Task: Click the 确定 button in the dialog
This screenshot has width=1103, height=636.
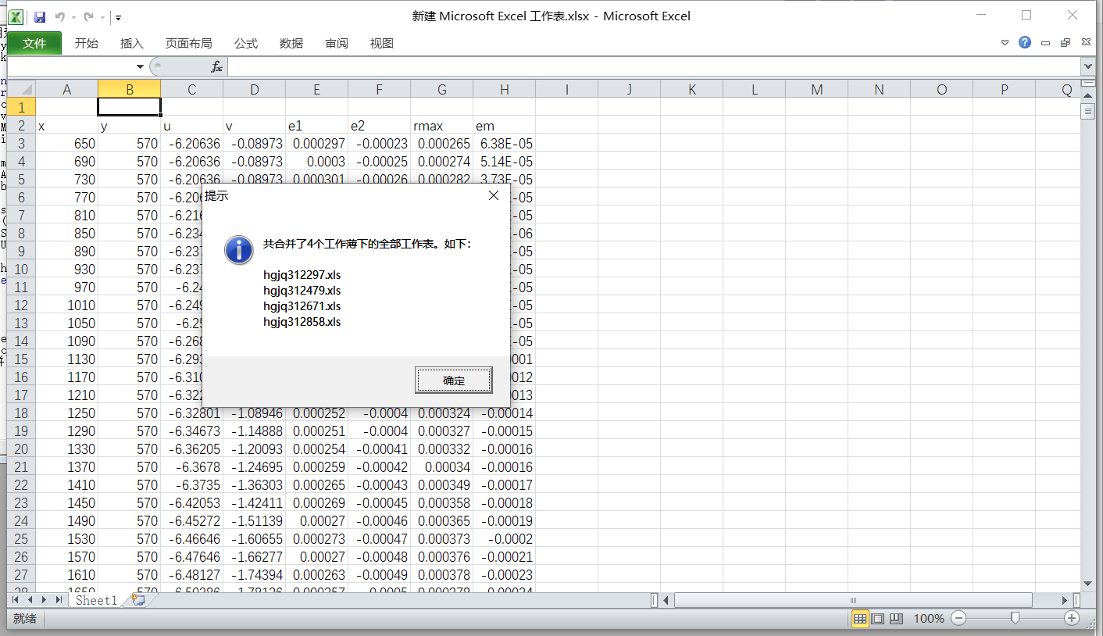Action: coord(453,381)
